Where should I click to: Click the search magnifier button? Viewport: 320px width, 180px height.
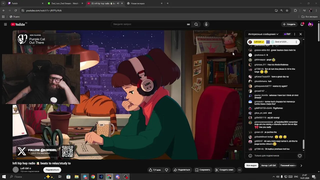(196, 24)
